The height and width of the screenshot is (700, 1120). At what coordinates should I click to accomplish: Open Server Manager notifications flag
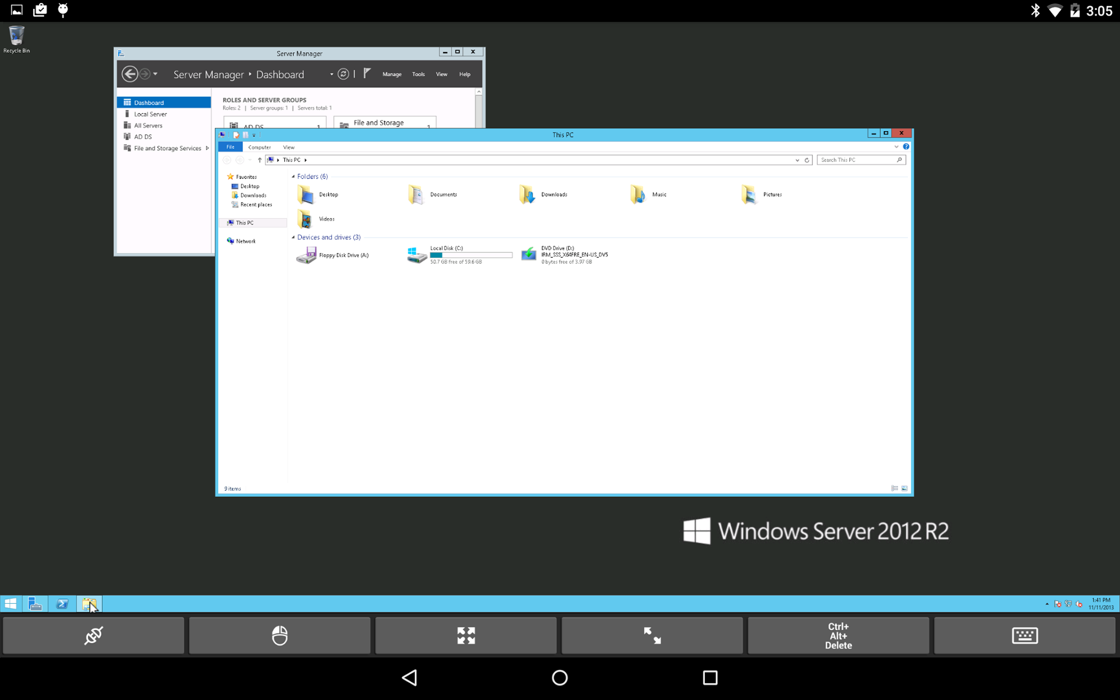(367, 73)
